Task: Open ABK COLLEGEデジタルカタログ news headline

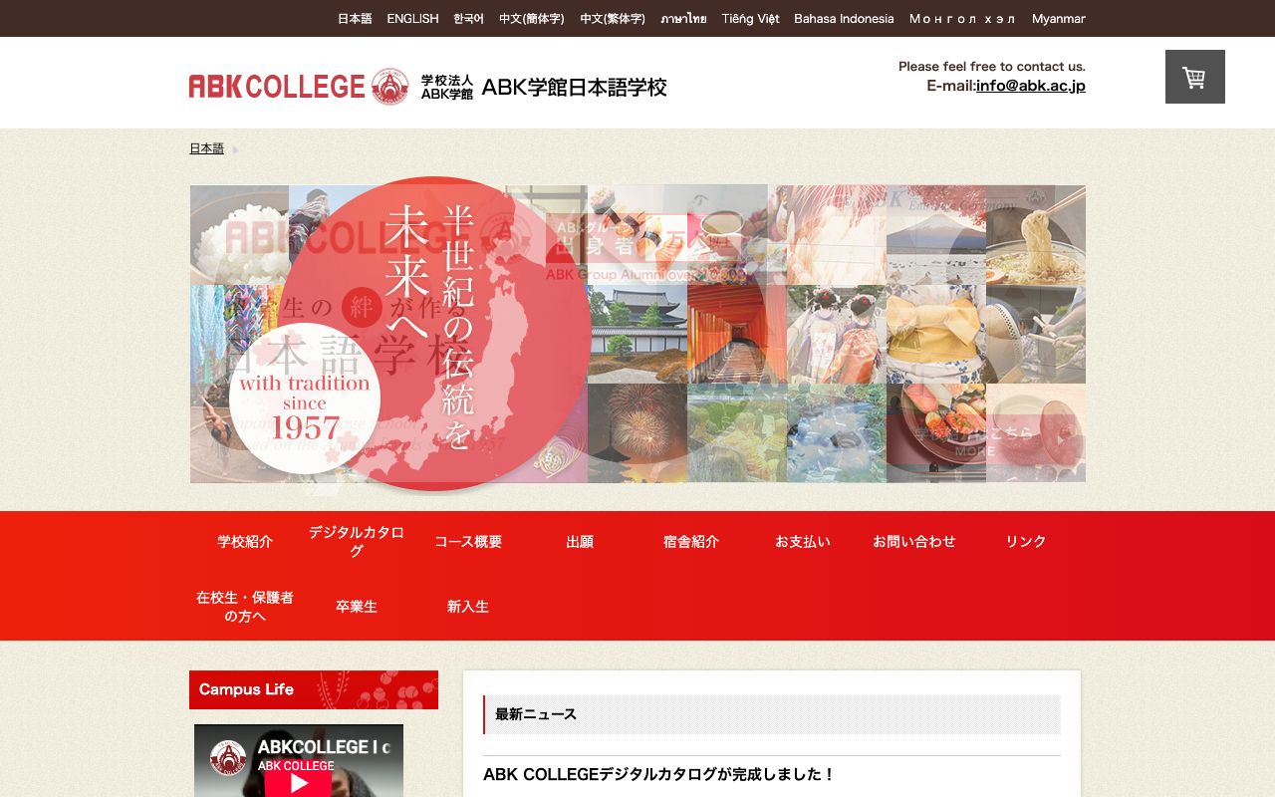Action: [658, 774]
